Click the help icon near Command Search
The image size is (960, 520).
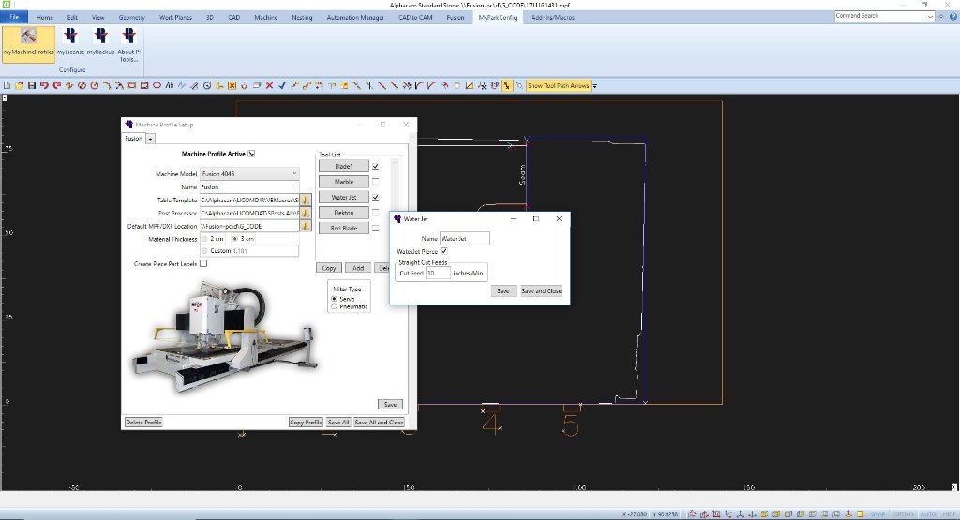coord(953,17)
